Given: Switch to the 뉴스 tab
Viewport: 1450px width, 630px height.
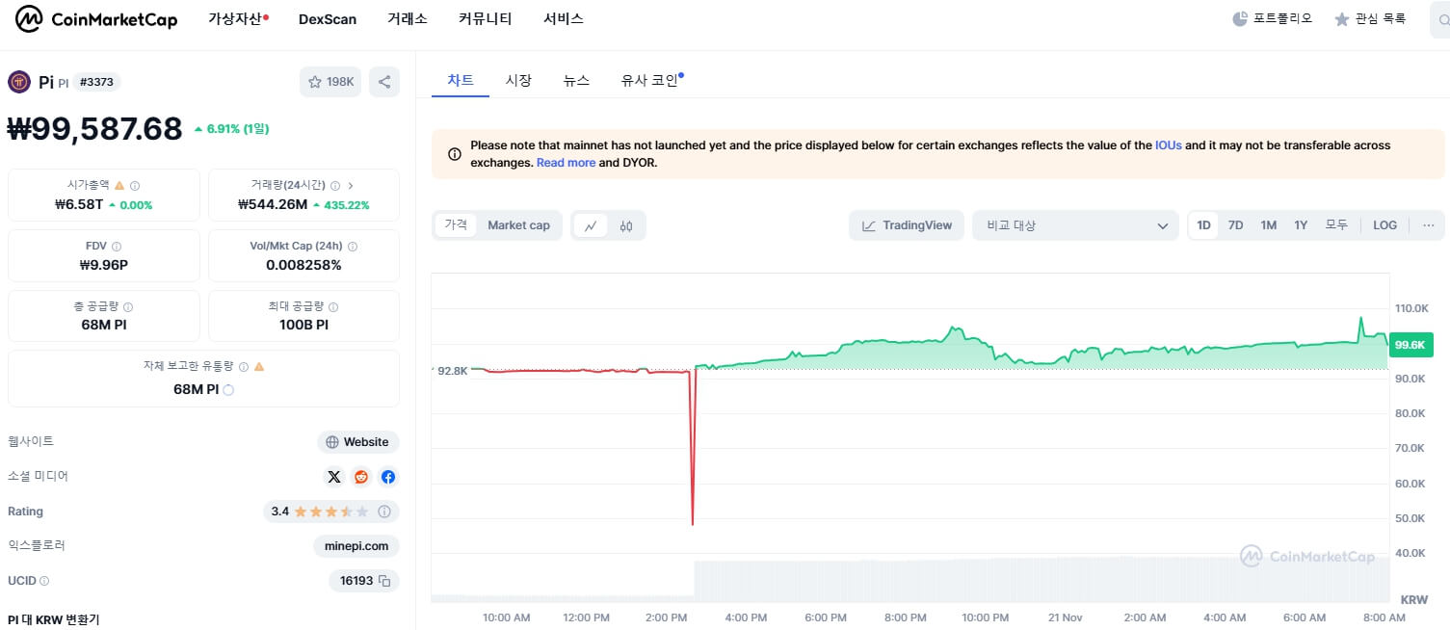Looking at the screenshot, I should click(576, 80).
